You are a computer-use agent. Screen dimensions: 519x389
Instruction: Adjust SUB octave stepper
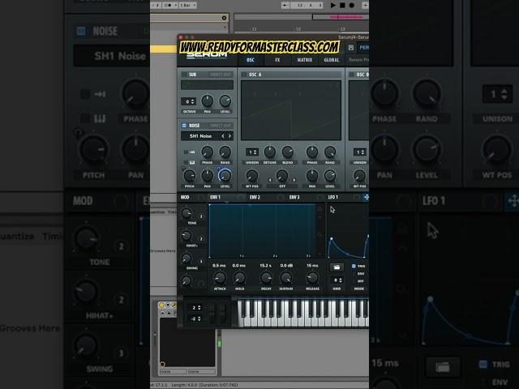tap(188, 101)
